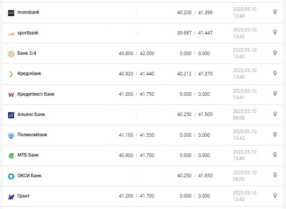This screenshot has height=209, width=286.
Task: Select ОКСИ Банк card rate 40.250 / 41.650
Action: tap(194, 176)
